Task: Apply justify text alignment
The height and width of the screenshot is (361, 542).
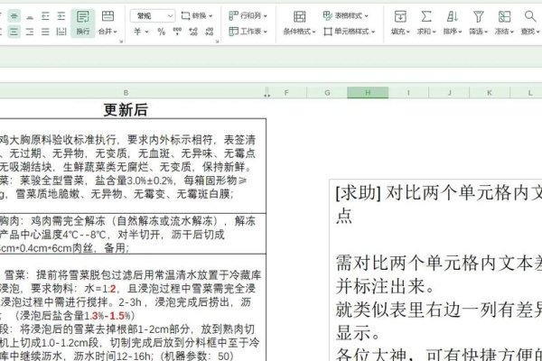Action: 45,32
